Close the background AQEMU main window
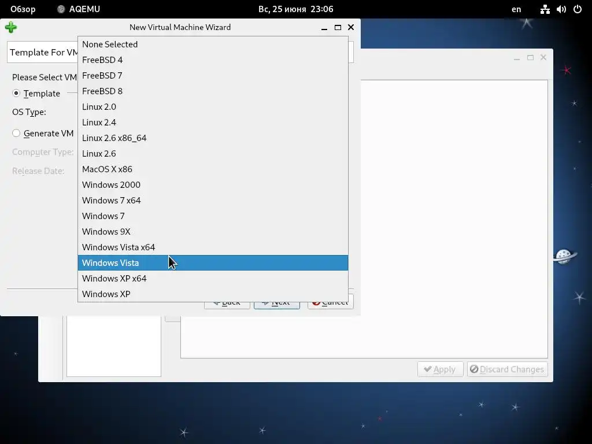 tap(543, 57)
